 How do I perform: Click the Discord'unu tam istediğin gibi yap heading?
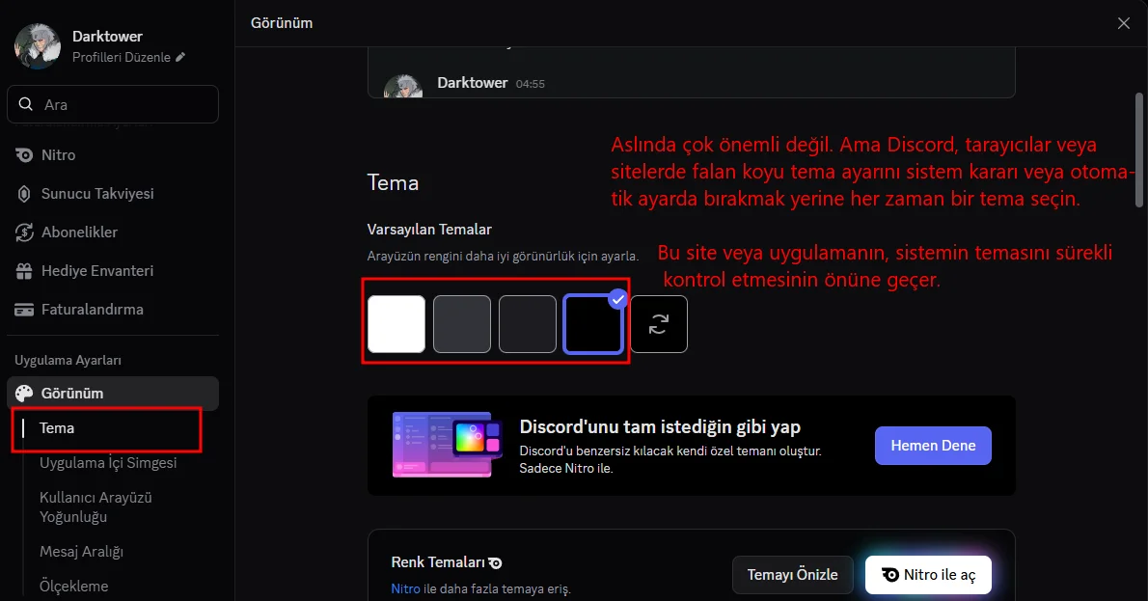[x=660, y=426]
